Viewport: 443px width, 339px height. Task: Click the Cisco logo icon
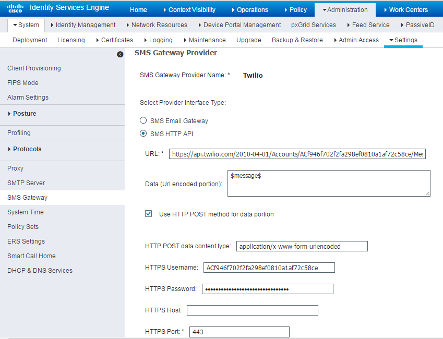click(x=15, y=8)
